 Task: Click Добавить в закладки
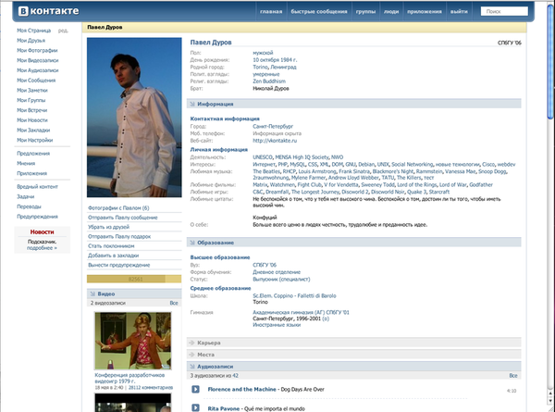113,256
